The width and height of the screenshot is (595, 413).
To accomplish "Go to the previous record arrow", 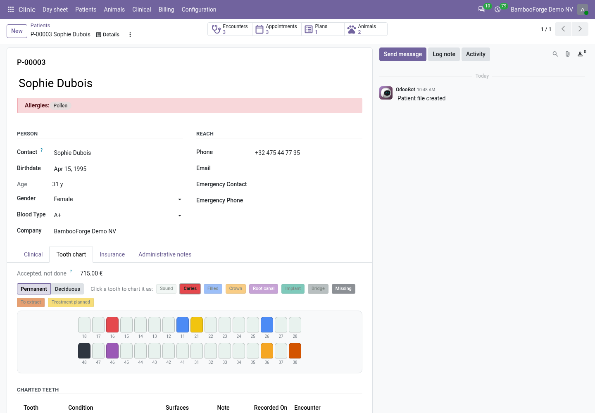I will click(x=563, y=29).
